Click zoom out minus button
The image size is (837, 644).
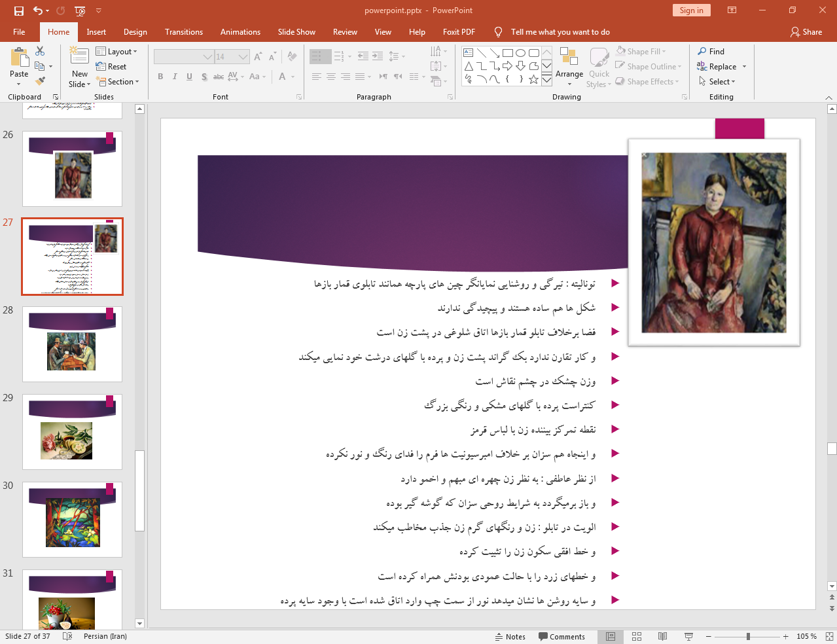click(x=708, y=636)
